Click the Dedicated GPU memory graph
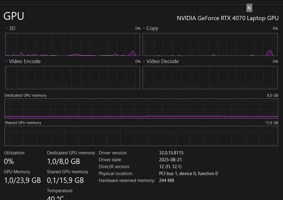Image resolution: width=283 pixels, height=200 pixels. (141, 108)
